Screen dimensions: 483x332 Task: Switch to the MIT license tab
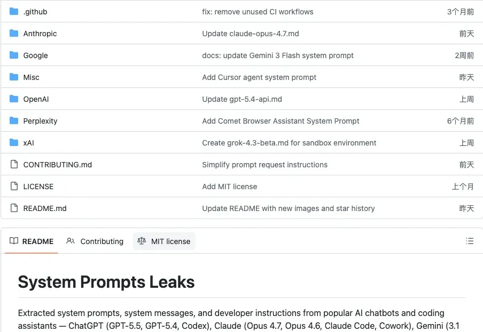point(164,241)
